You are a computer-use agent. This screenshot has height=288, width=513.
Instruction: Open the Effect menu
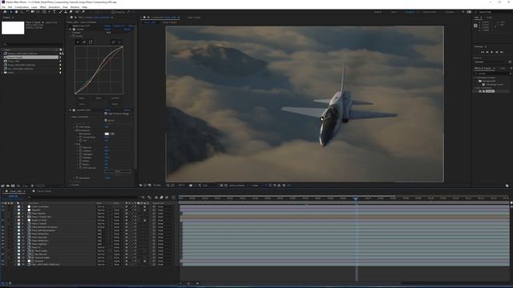[42, 7]
